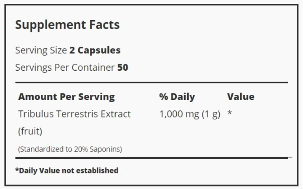Click the Servings Per Container label
Screen dimensions: 303x189
pos(65,68)
